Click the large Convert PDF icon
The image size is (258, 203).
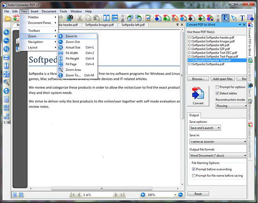pos(198,95)
